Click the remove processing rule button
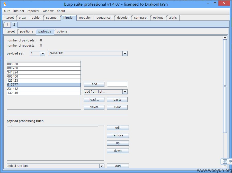Viewport: 232px width, 173px height. pyautogui.click(x=118, y=135)
